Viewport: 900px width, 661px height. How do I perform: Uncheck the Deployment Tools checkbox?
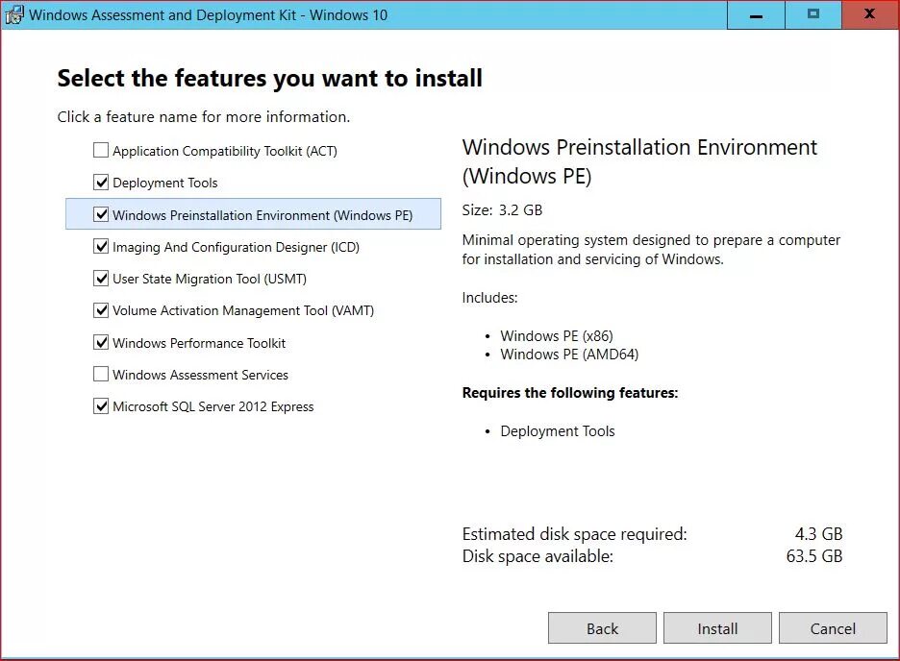coord(100,183)
